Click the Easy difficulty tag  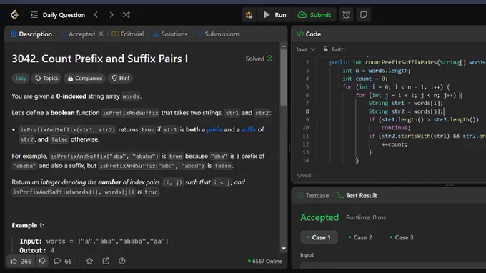coord(21,78)
